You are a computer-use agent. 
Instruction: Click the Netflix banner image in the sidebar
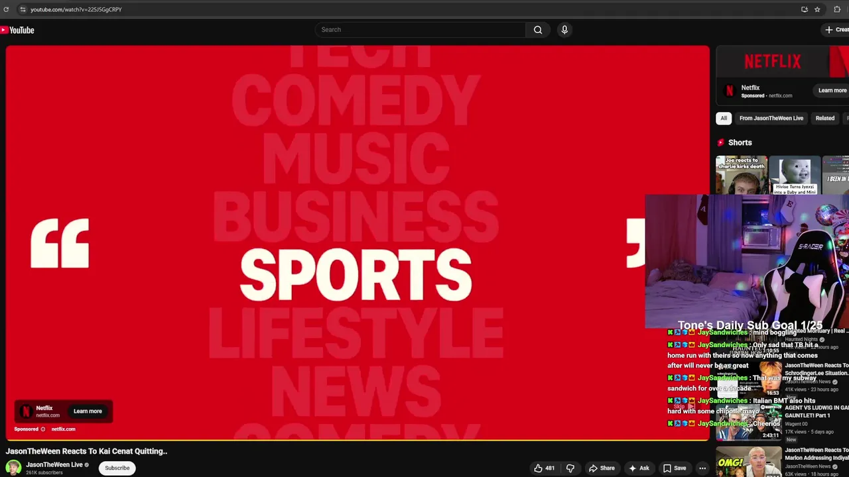[x=782, y=62]
